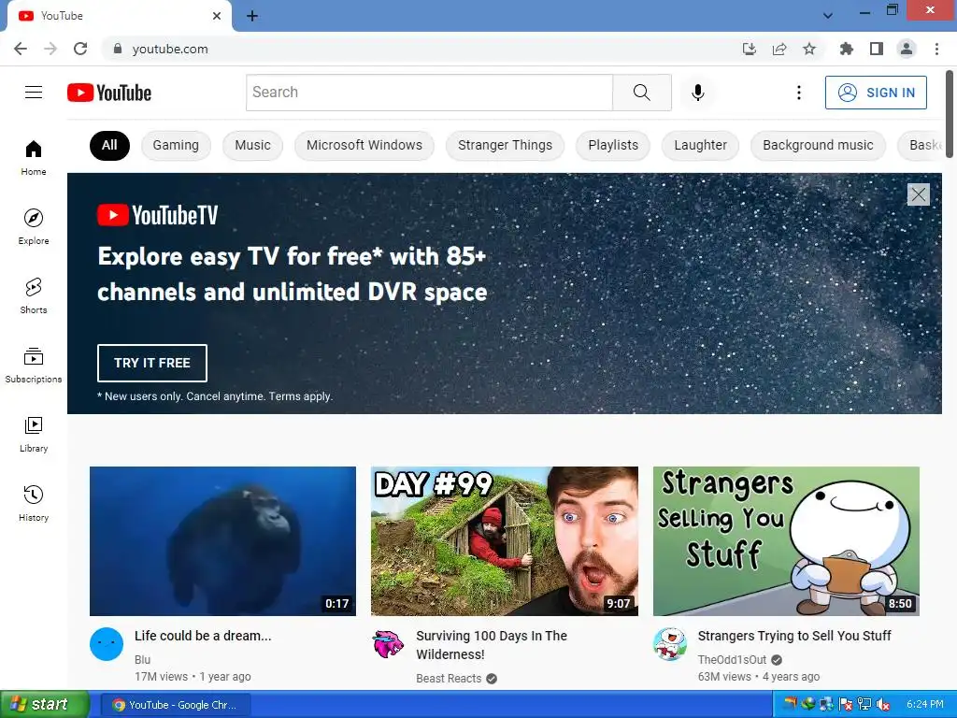This screenshot has width=957, height=718.
Task: Select YouTube - Google Chrome taskbar item
Action: point(176,705)
